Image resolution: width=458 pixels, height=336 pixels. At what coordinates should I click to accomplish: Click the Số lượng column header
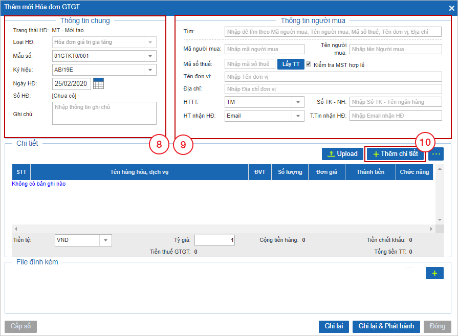coord(290,172)
